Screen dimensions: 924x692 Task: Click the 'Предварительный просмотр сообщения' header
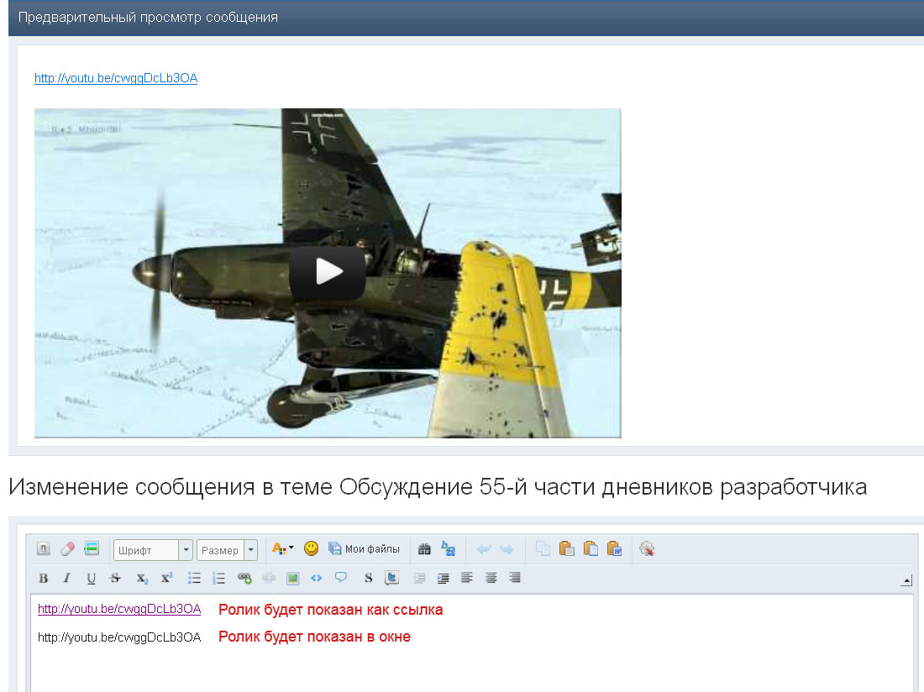[148, 17]
